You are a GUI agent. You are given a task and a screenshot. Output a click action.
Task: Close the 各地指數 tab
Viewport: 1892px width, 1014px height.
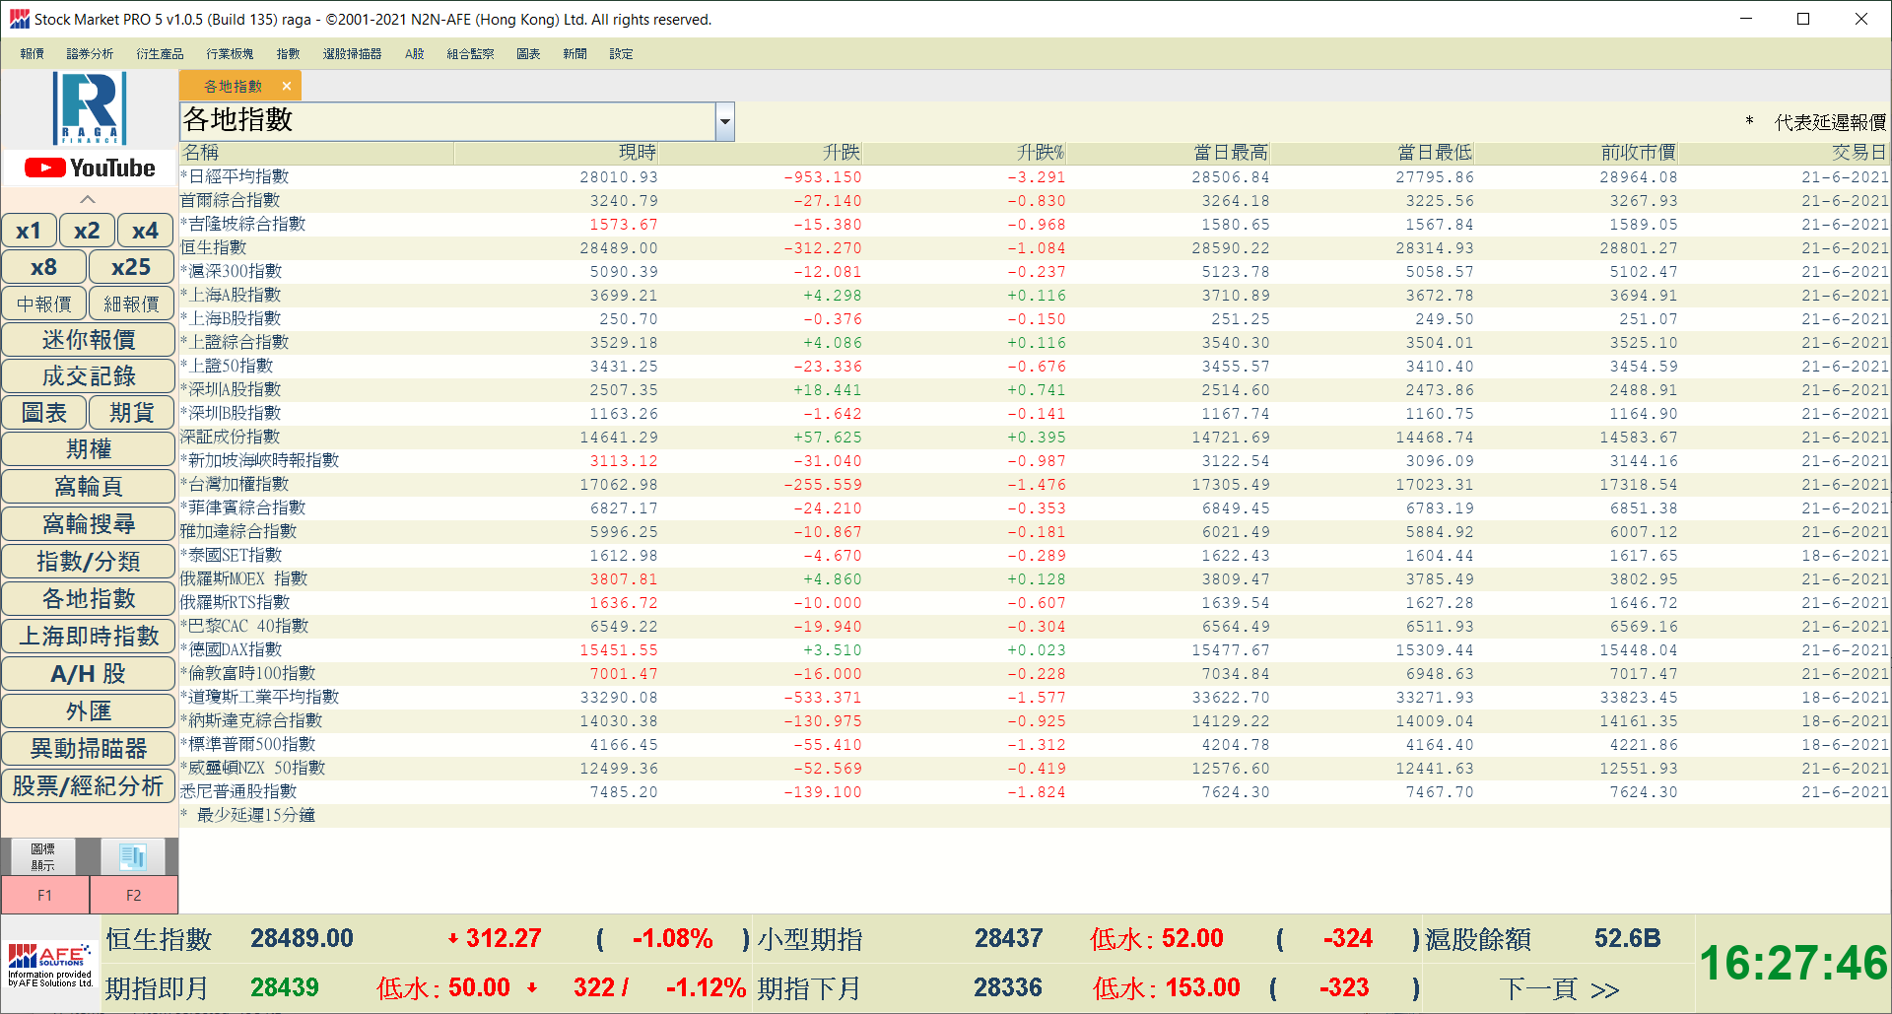tap(287, 87)
